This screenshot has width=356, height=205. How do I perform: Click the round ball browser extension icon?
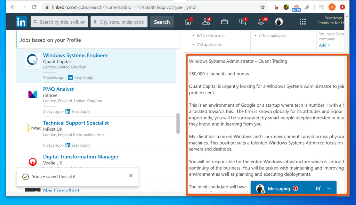pos(286,7)
